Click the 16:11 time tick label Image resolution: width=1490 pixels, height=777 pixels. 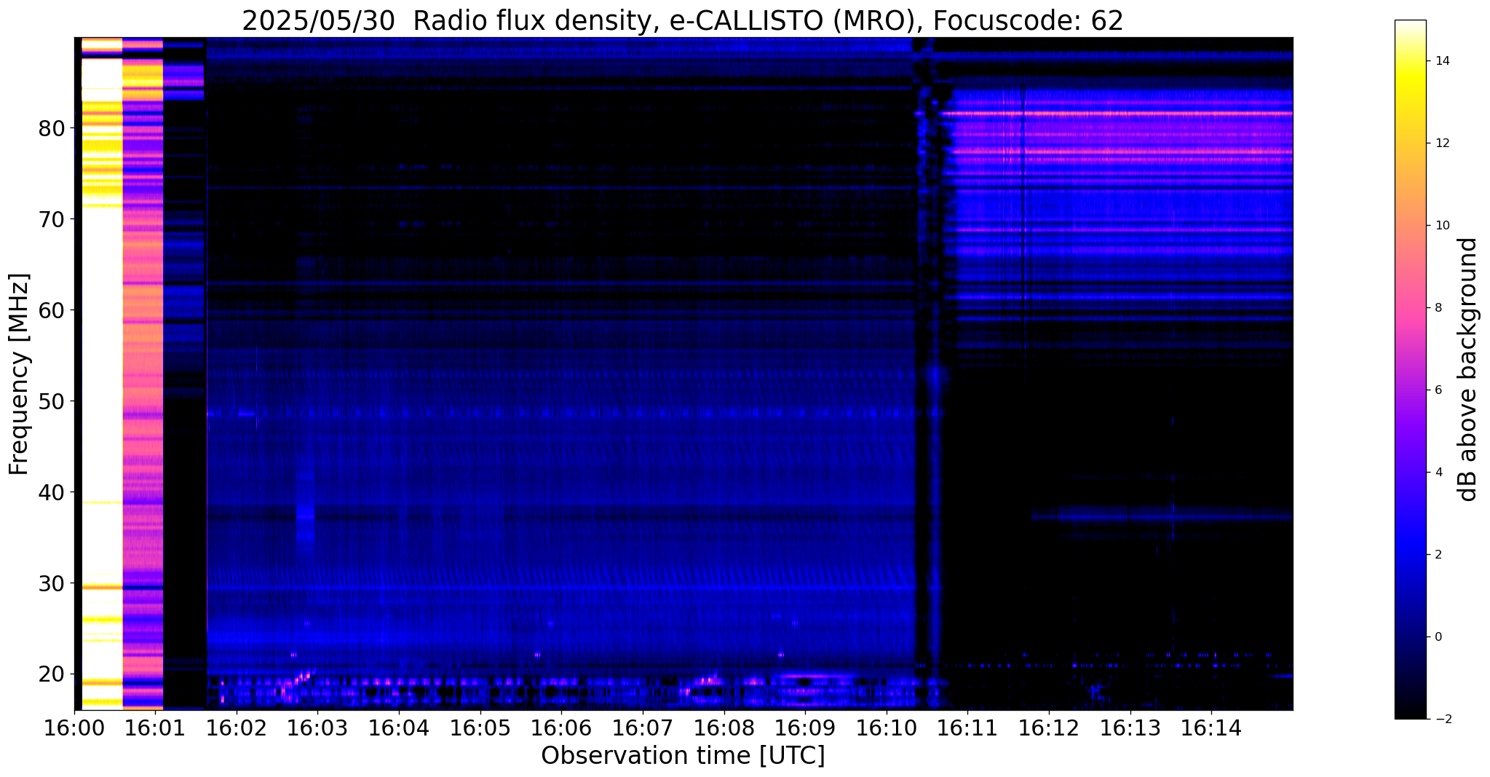click(967, 728)
